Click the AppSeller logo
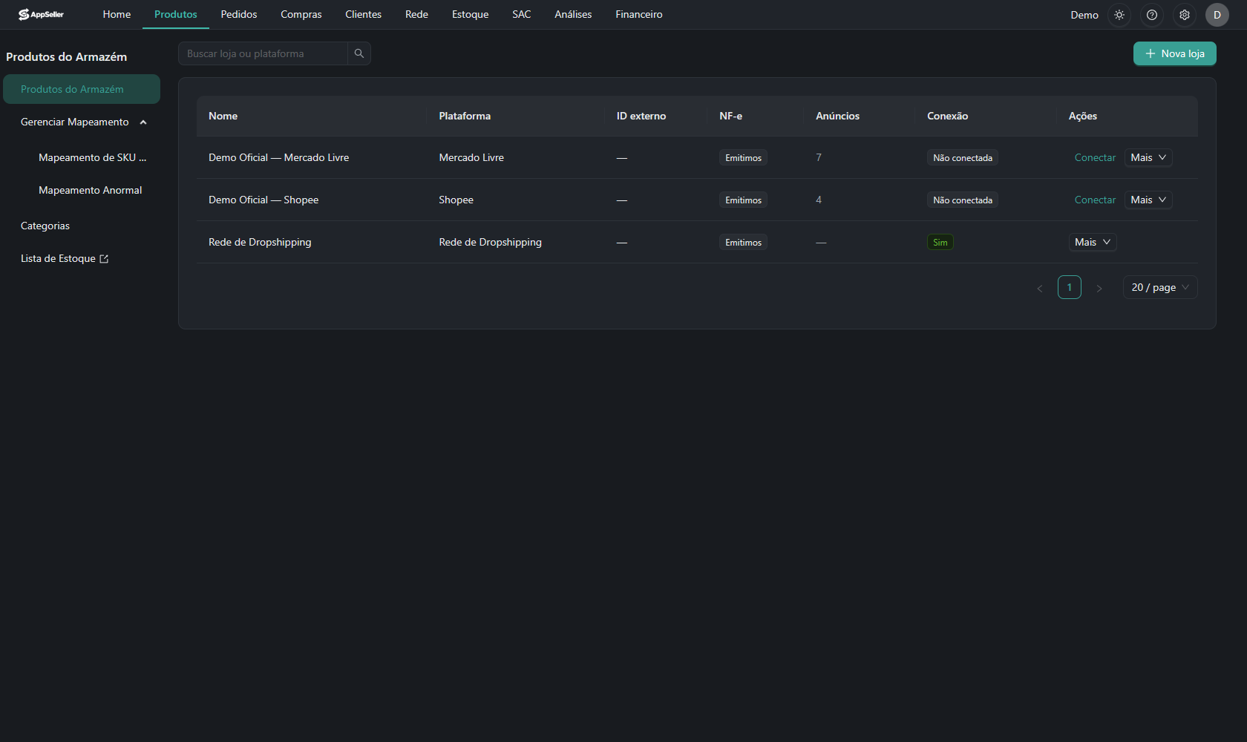This screenshot has height=742, width=1247. [x=41, y=14]
